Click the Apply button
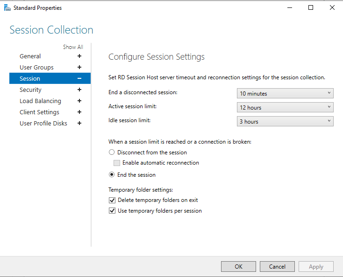This screenshot has height=277, width=343. [x=316, y=267]
